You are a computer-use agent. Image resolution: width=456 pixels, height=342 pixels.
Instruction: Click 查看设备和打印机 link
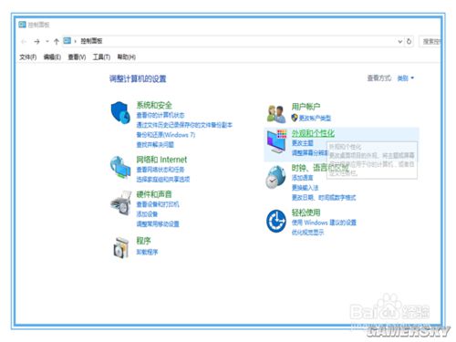pyautogui.click(x=158, y=204)
